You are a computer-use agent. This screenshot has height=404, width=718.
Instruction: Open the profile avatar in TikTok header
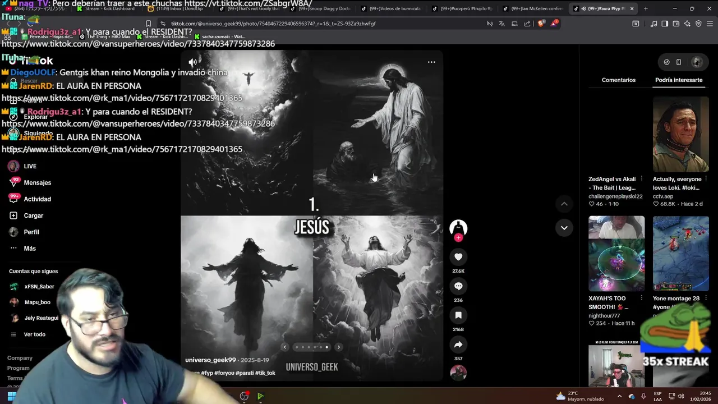click(x=697, y=62)
